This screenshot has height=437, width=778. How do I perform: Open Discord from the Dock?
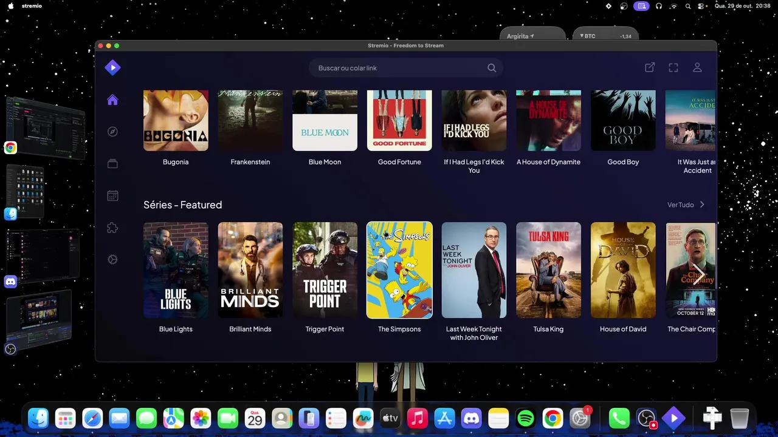(x=471, y=418)
